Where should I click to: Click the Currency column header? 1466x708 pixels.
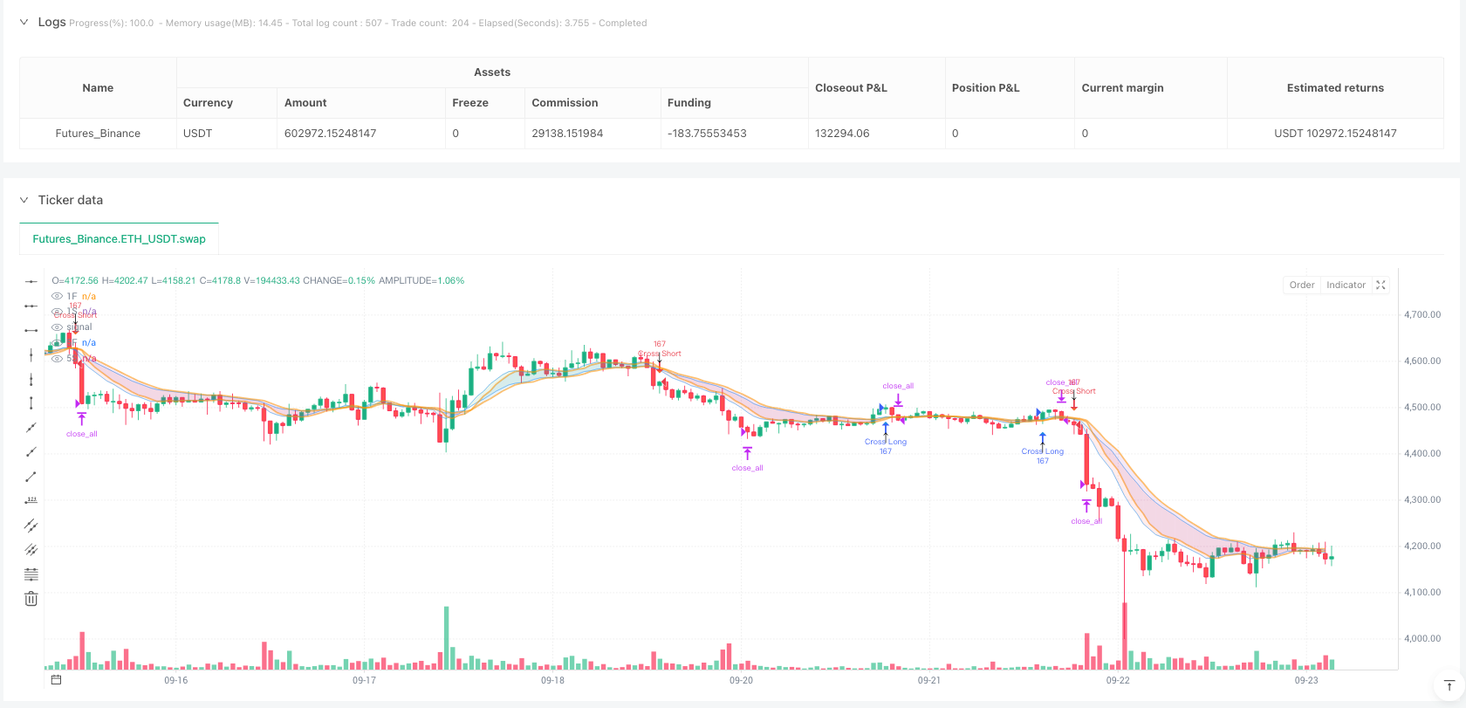[227, 103]
